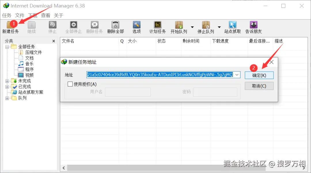Sort by the 剩余时间 column header
Viewport: 311px width, 173px height.
tap(196, 41)
